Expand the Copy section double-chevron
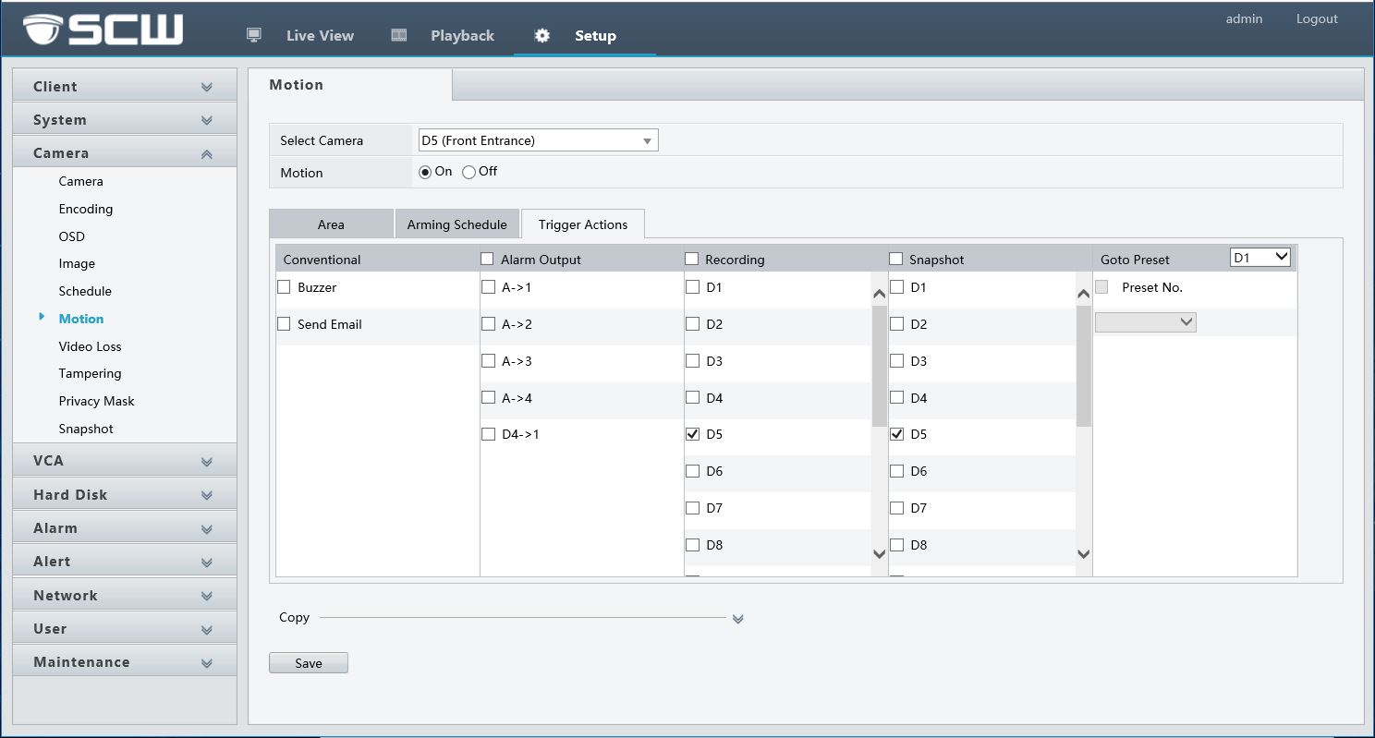 pos(737,619)
